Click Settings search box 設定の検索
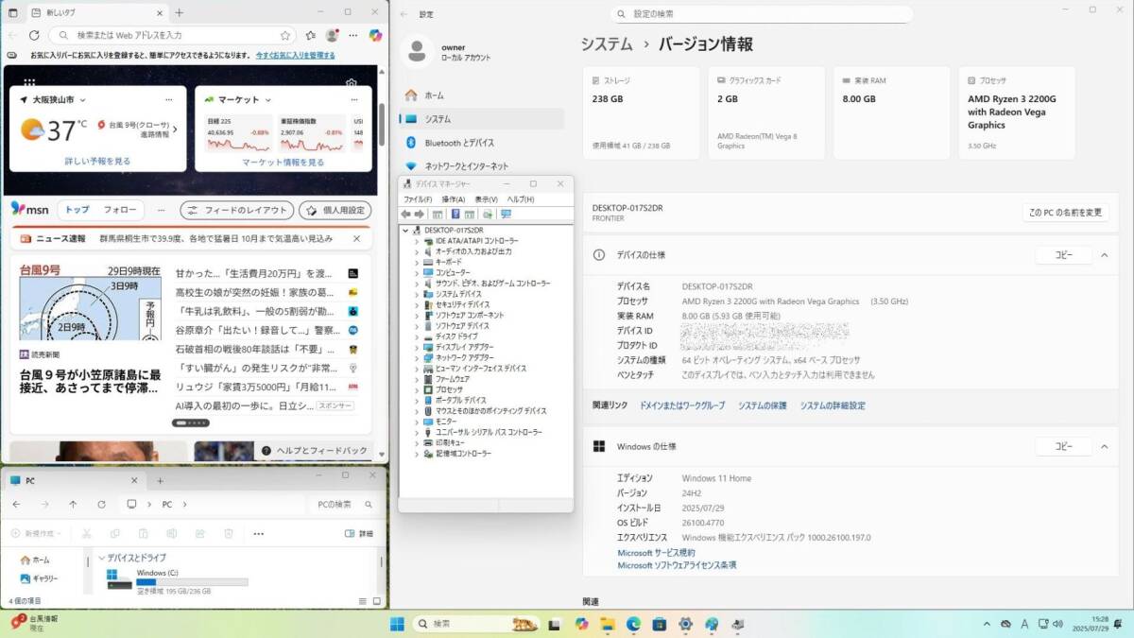The height and width of the screenshot is (638, 1134). [762, 14]
